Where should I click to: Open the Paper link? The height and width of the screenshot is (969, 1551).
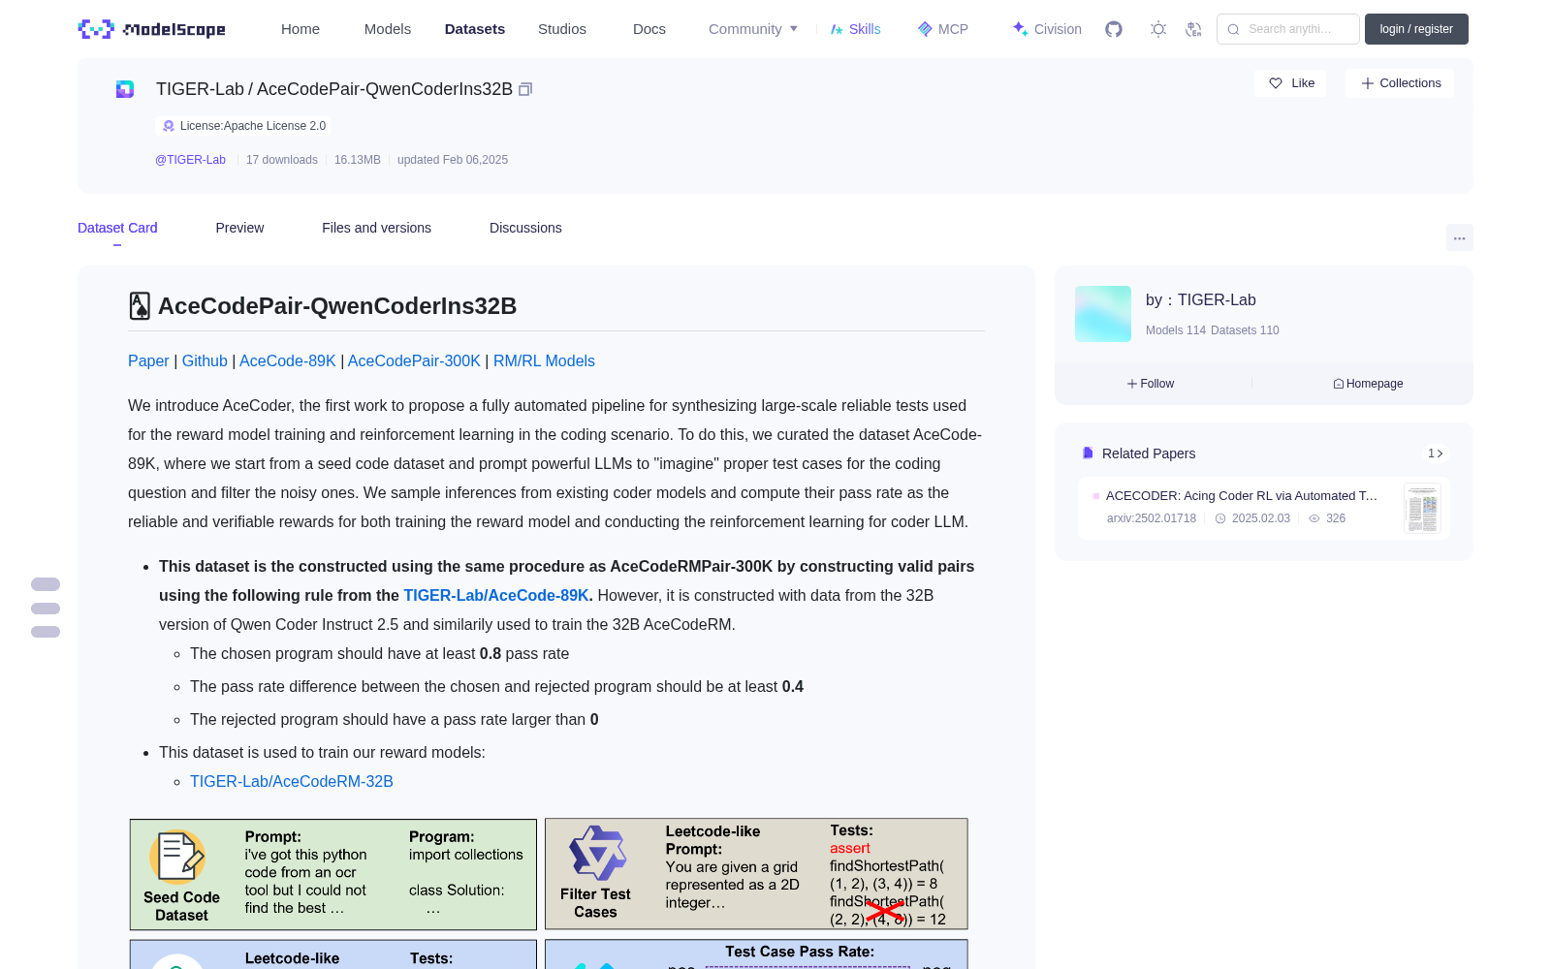point(148,360)
